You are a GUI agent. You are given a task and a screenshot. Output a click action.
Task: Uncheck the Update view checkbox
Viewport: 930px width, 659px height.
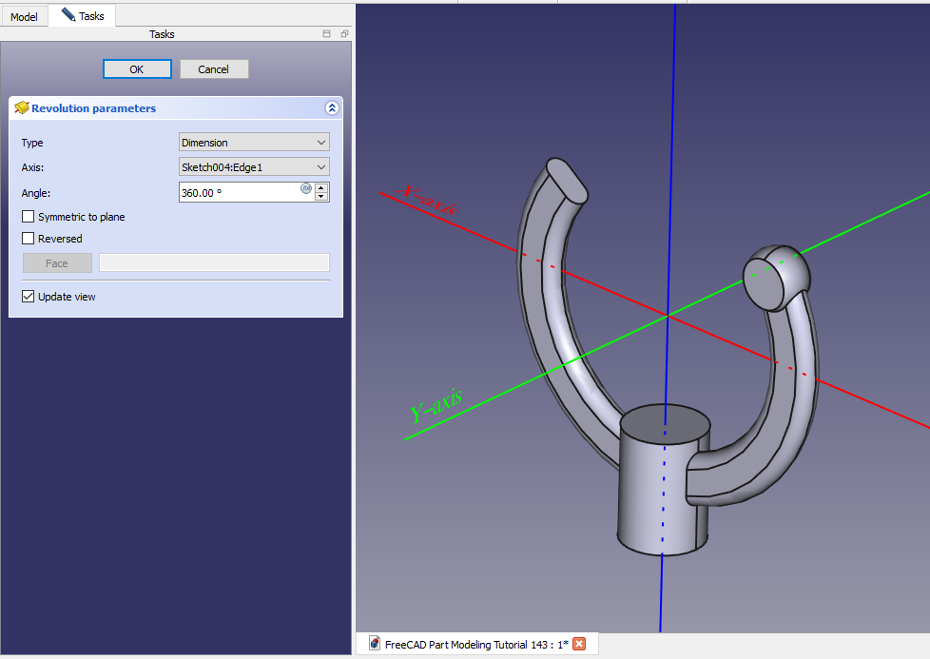point(29,297)
